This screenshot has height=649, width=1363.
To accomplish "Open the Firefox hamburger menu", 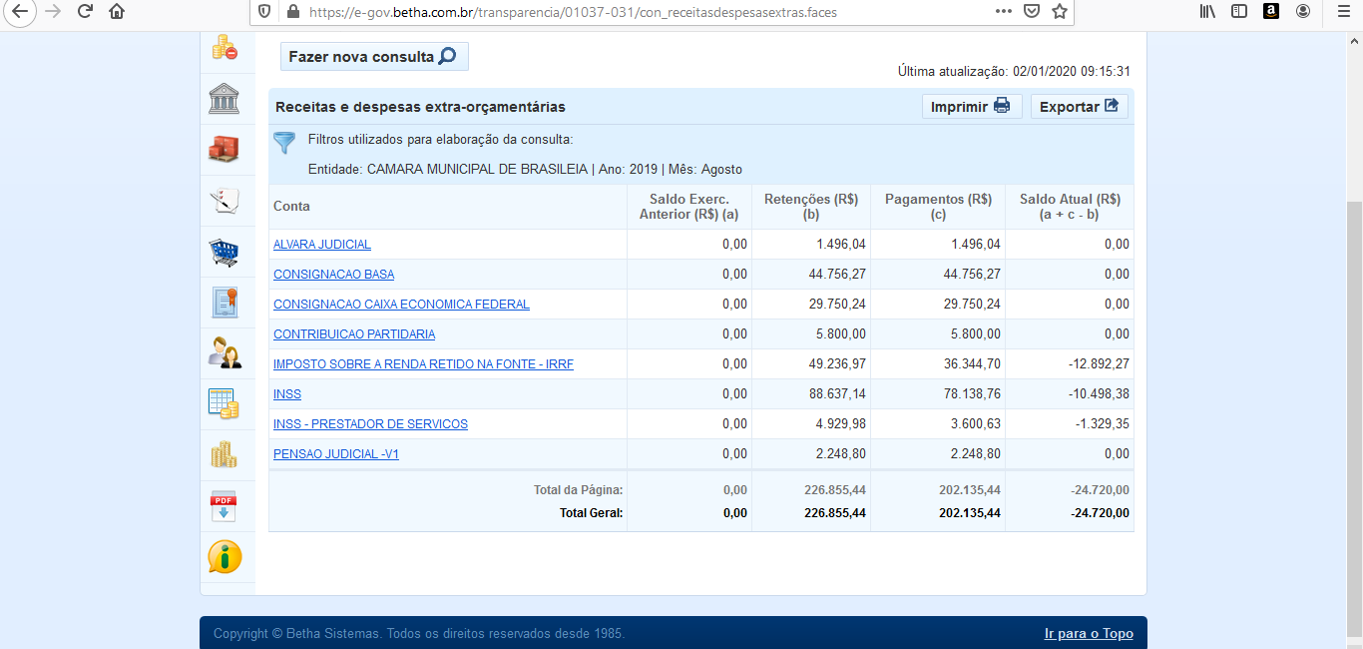I will coord(1343,12).
